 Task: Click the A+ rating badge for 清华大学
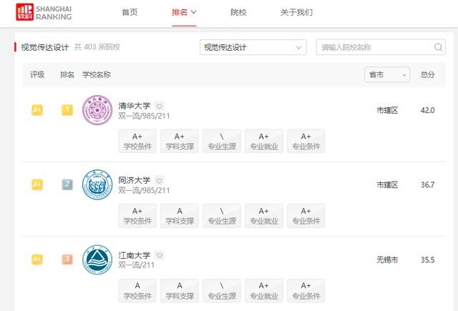37,110
